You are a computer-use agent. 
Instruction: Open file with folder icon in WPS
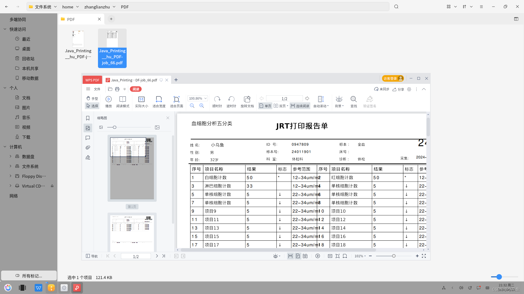[x=110, y=89]
